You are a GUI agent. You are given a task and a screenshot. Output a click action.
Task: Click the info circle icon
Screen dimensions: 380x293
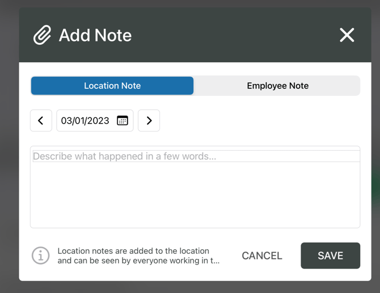coord(40,256)
